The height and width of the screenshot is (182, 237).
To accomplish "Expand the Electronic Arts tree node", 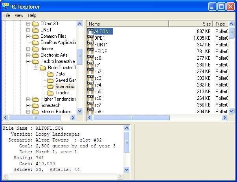I will pyautogui.click(x=28, y=55).
